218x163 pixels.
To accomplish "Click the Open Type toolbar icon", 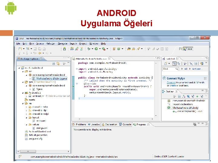I will pos(129,49).
